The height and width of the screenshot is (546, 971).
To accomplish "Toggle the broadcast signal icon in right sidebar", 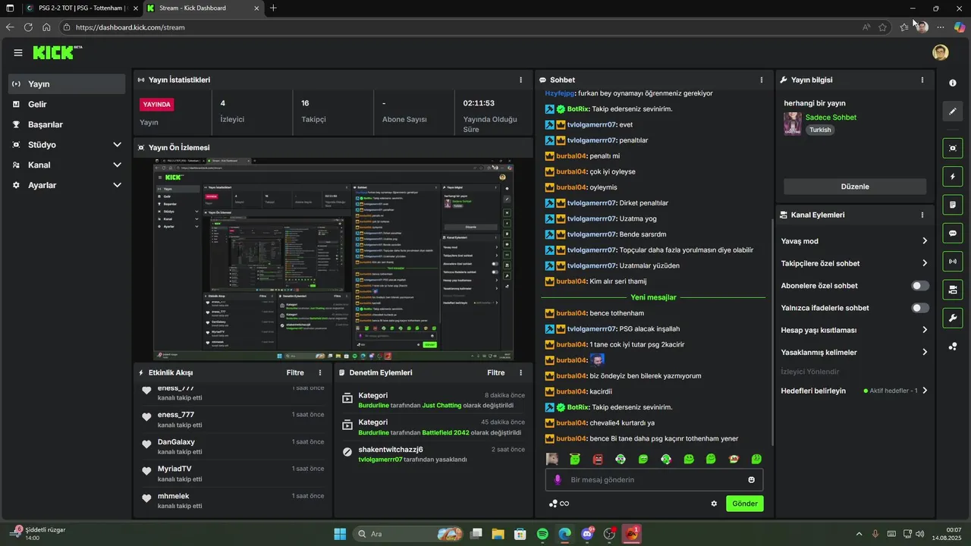I will tap(953, 262).
